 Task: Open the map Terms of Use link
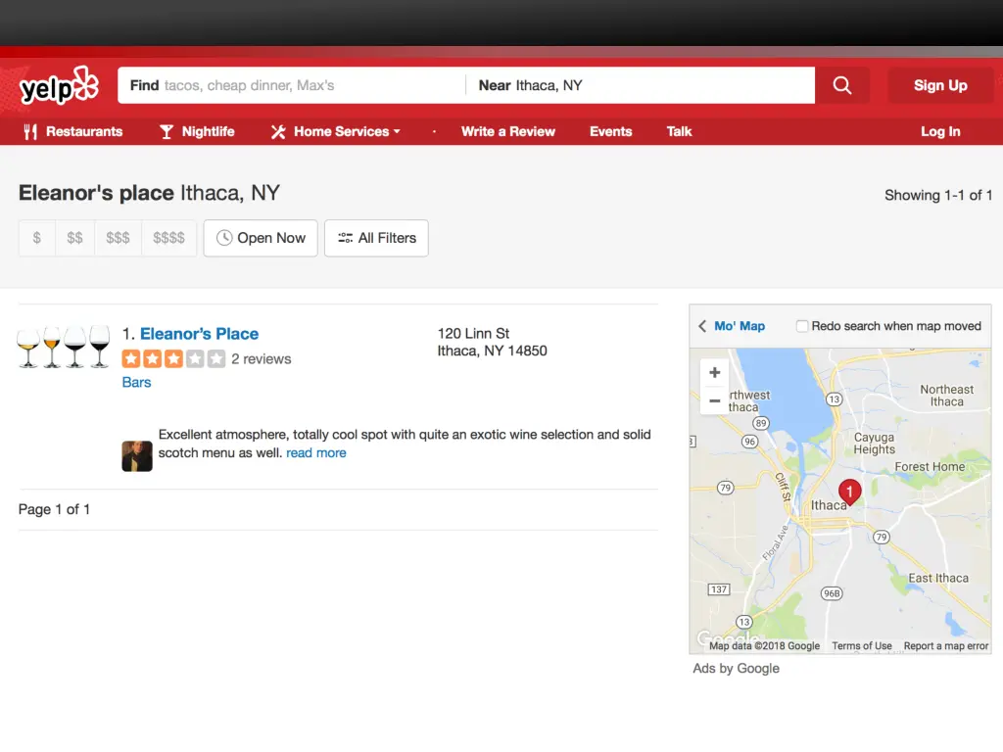pos(862,646)
